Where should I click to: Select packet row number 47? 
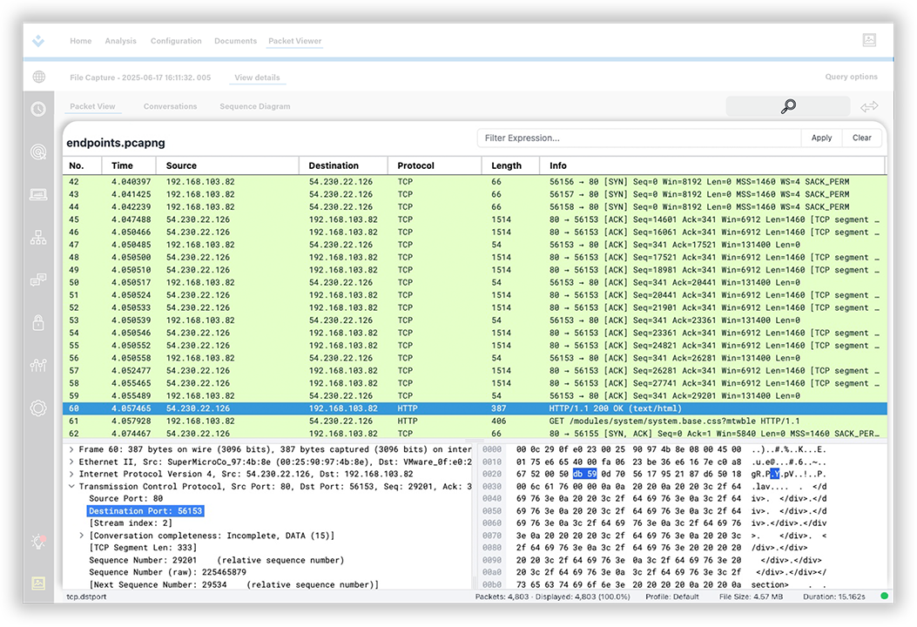475,245
